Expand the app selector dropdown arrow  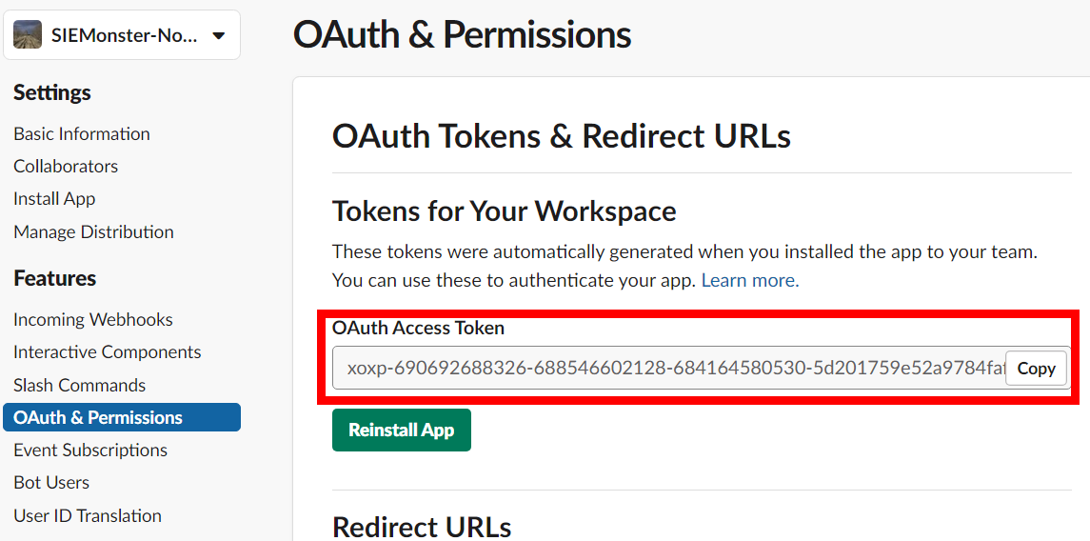[219, 36]
